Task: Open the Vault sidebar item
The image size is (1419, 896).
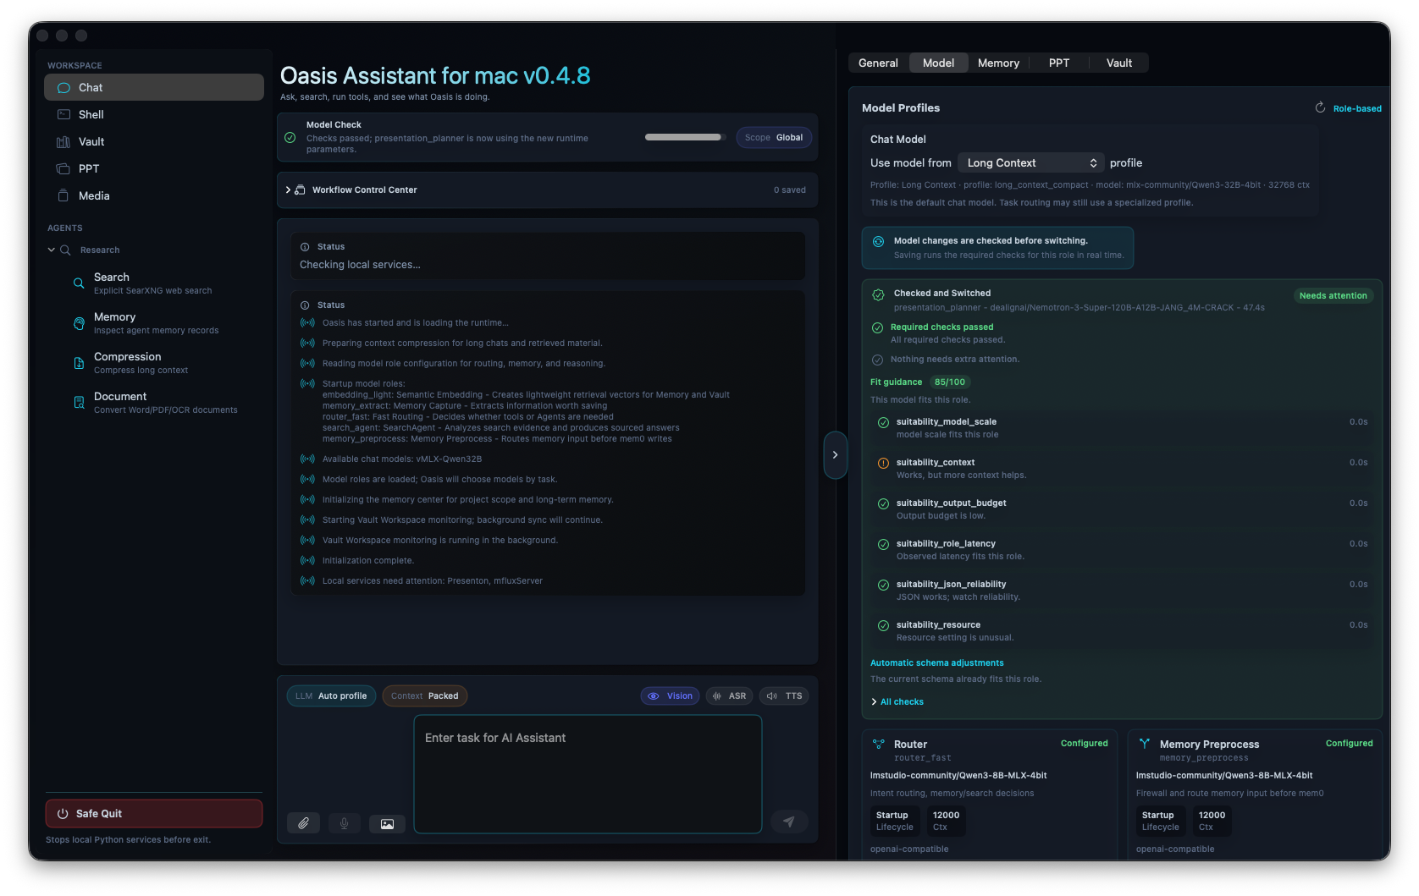Action: pyautogui.click(x=153, y=141)
